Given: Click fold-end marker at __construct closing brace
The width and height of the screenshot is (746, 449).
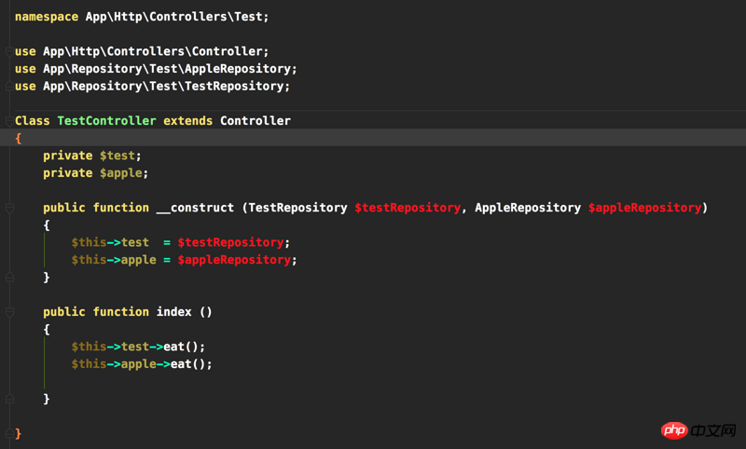Looking at the screenshot, I should (x=9, y=277).
